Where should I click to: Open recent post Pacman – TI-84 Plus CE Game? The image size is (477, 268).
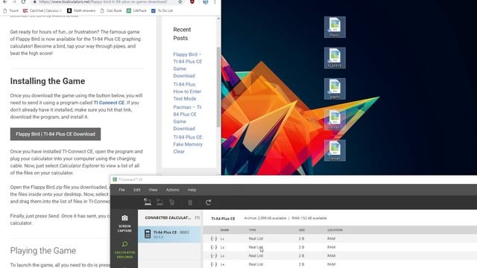(187, 118)
